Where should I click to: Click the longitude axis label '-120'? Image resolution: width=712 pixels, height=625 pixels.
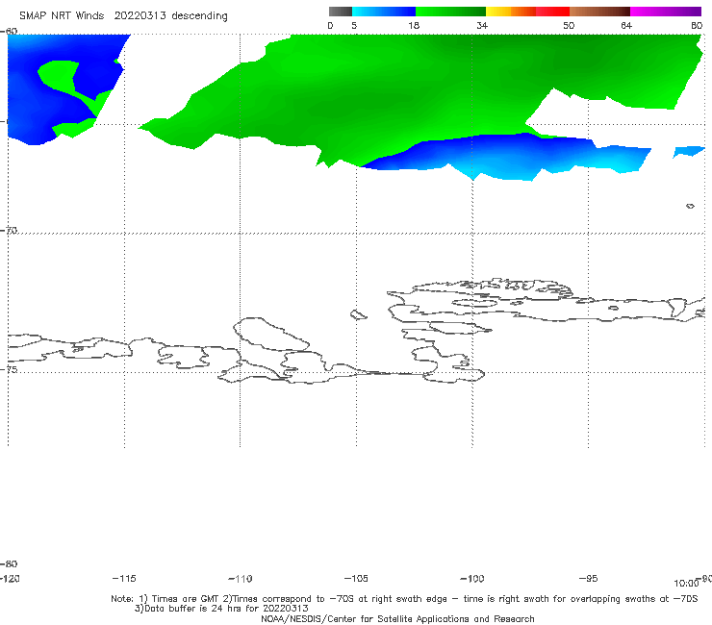[x=10, y=578]
